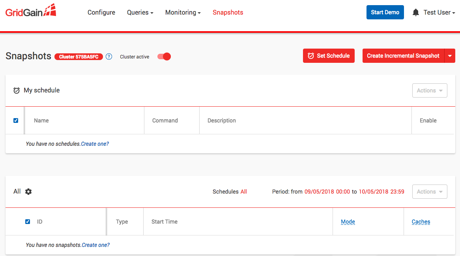The image size is (460, 256).
Task: Click the Start Demo button
Action: (x=385, y=12)
